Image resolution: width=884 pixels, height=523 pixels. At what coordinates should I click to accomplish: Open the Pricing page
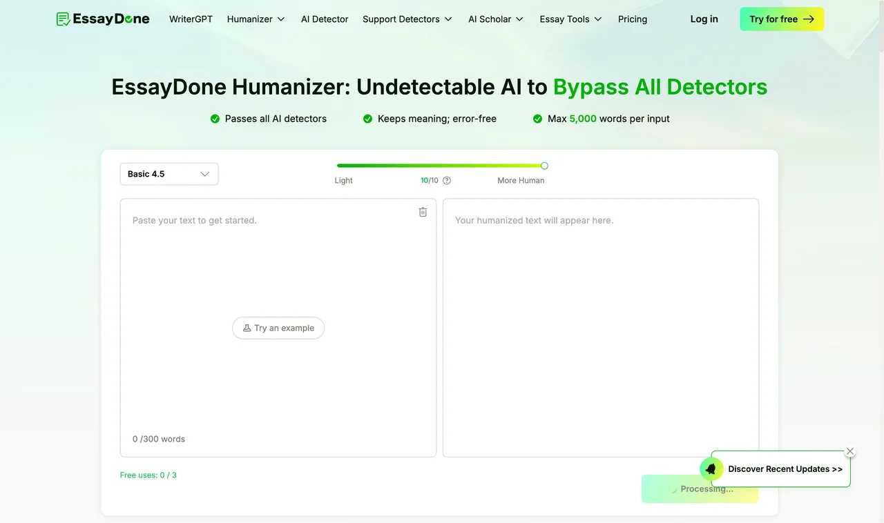(633, 19)
